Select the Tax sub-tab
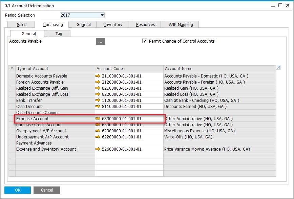This screenshot has height=199, width=294. 59,34
